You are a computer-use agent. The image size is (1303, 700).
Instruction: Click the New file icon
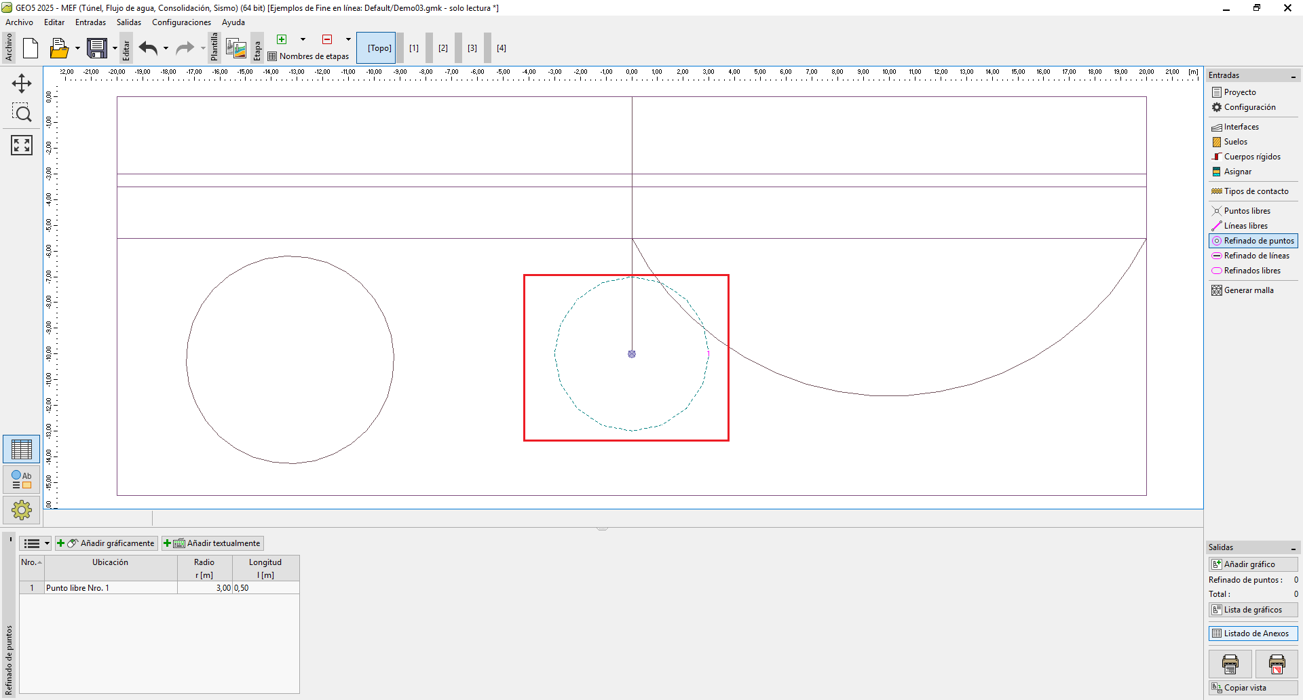31,48
